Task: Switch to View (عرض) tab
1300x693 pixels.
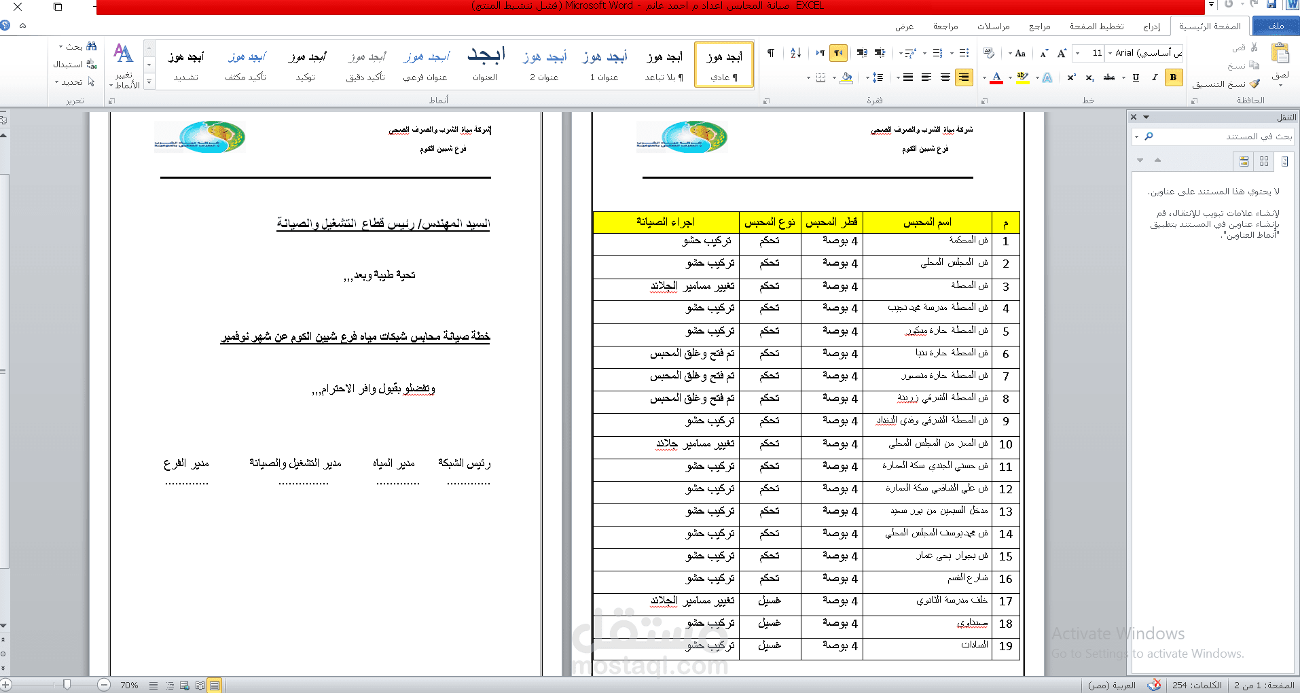Action: click(x=904, y=26)
